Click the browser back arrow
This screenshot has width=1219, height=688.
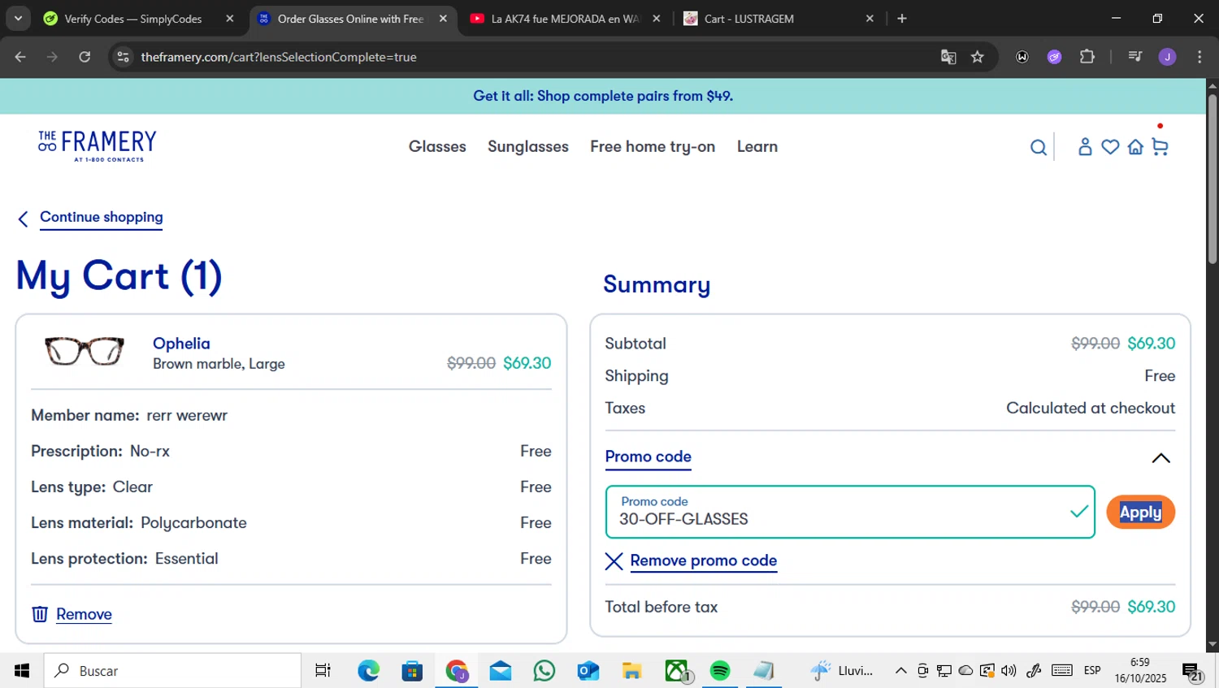point(20,57)
